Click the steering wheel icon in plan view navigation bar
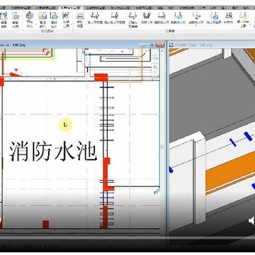The width and height of the screenshot is (255, 255). pyautogui.click(x=155, y=56)
